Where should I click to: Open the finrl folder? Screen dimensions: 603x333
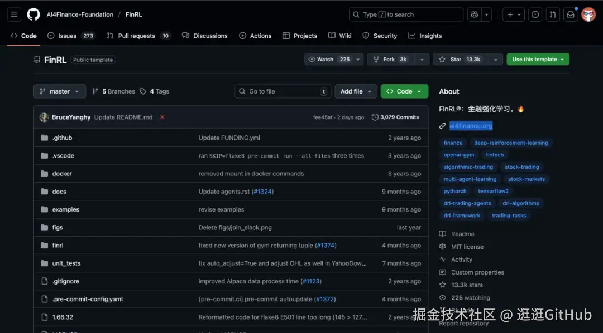(x=58, y=246)
